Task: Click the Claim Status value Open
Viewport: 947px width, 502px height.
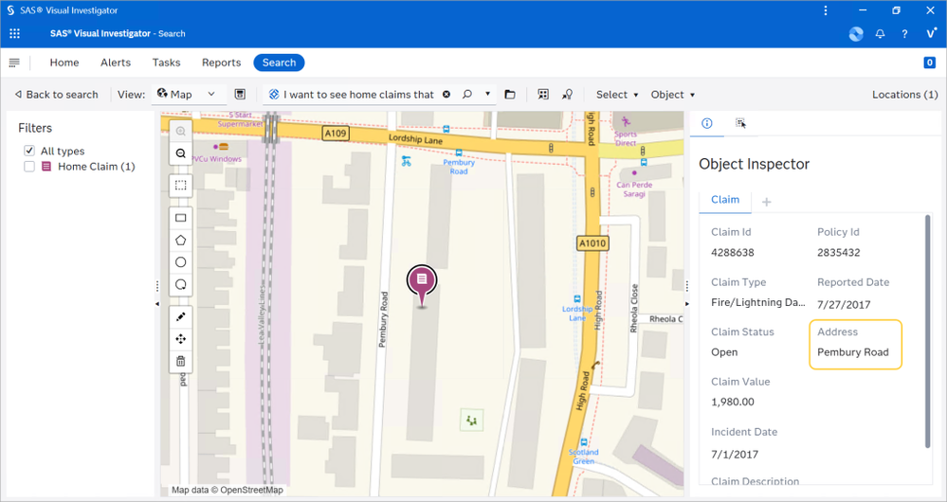Action: point(724,352)
